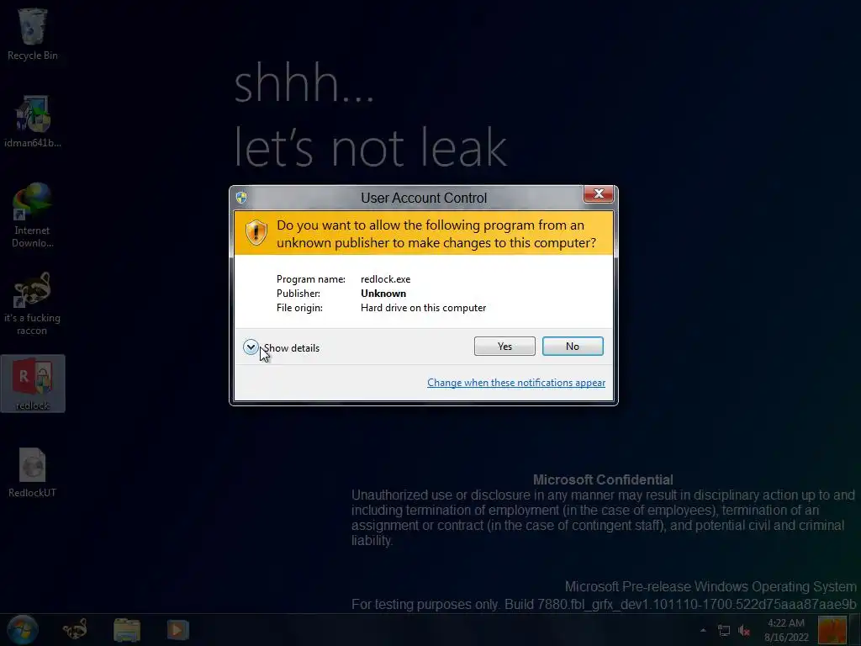This screenshot has height=646, width=861.
Task: Close the User Account Control dialog
Action: tap(599, 193)
